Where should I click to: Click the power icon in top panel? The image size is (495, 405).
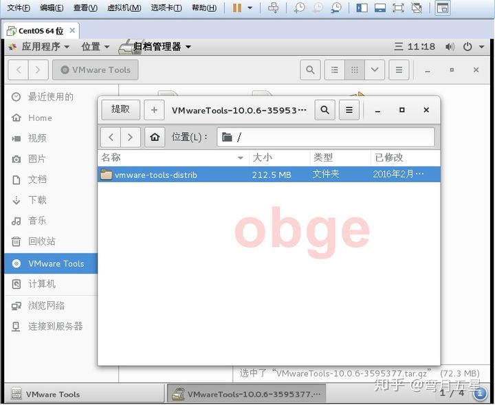[x=467, y=47]
